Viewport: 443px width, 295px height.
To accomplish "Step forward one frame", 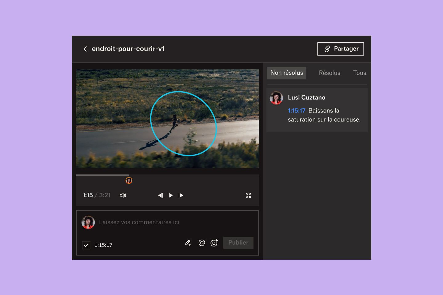I will [x=181, y=195].
